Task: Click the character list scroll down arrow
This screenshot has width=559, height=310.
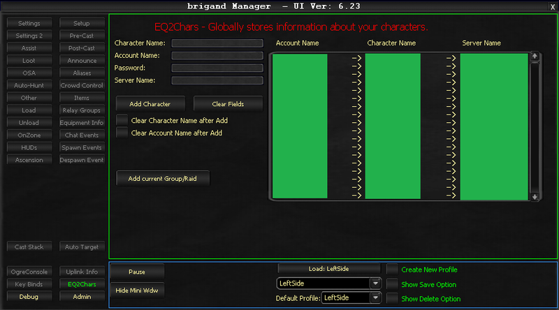Action: coord(535,197)
